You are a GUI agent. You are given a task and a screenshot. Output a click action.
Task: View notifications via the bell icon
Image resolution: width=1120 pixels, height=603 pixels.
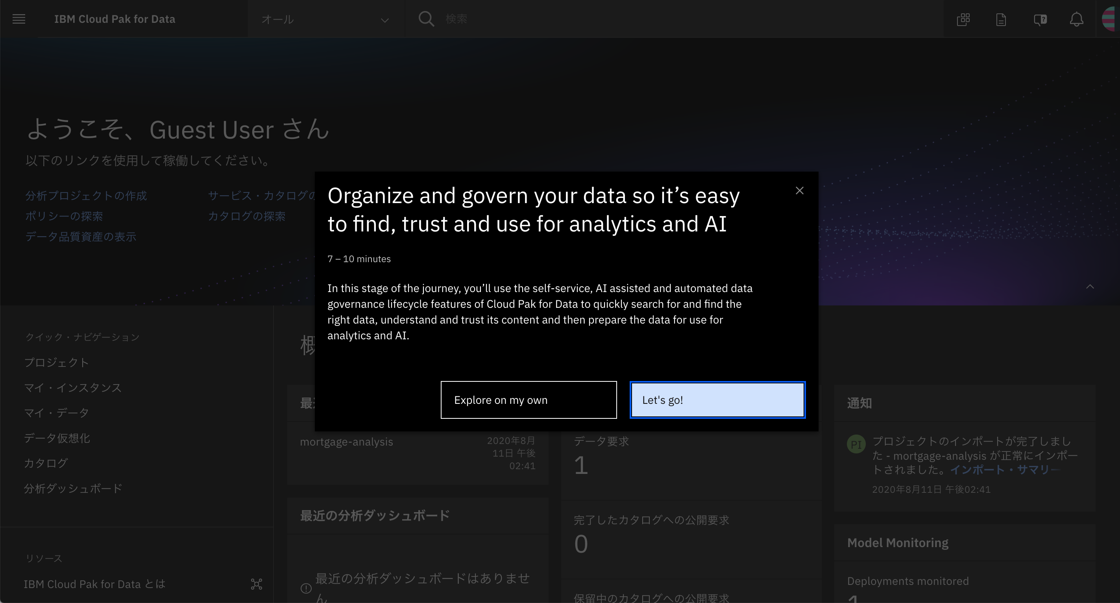pyautogui.click(x=1076, y=19)
